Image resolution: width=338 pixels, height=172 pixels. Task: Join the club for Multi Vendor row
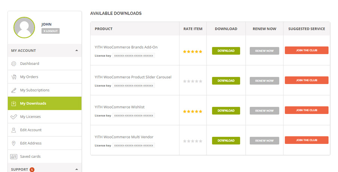pos(306,140)
